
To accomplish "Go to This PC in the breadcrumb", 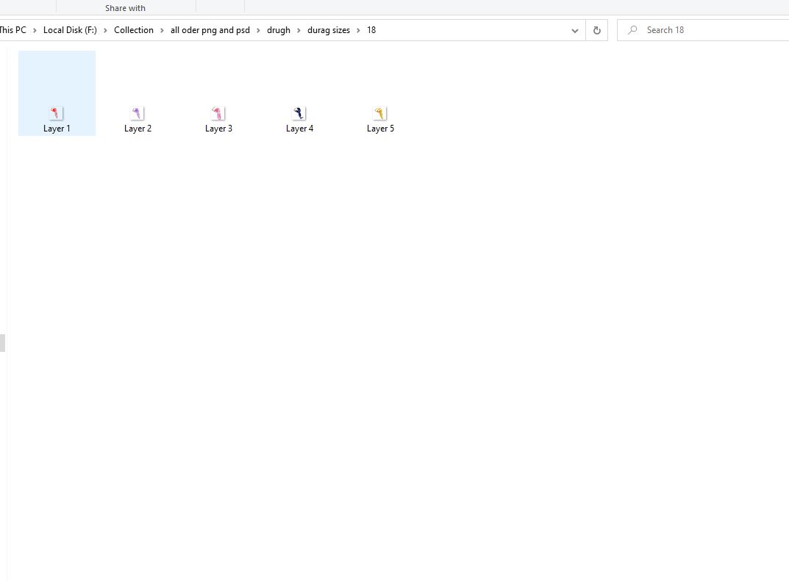I will click(13, 30).
